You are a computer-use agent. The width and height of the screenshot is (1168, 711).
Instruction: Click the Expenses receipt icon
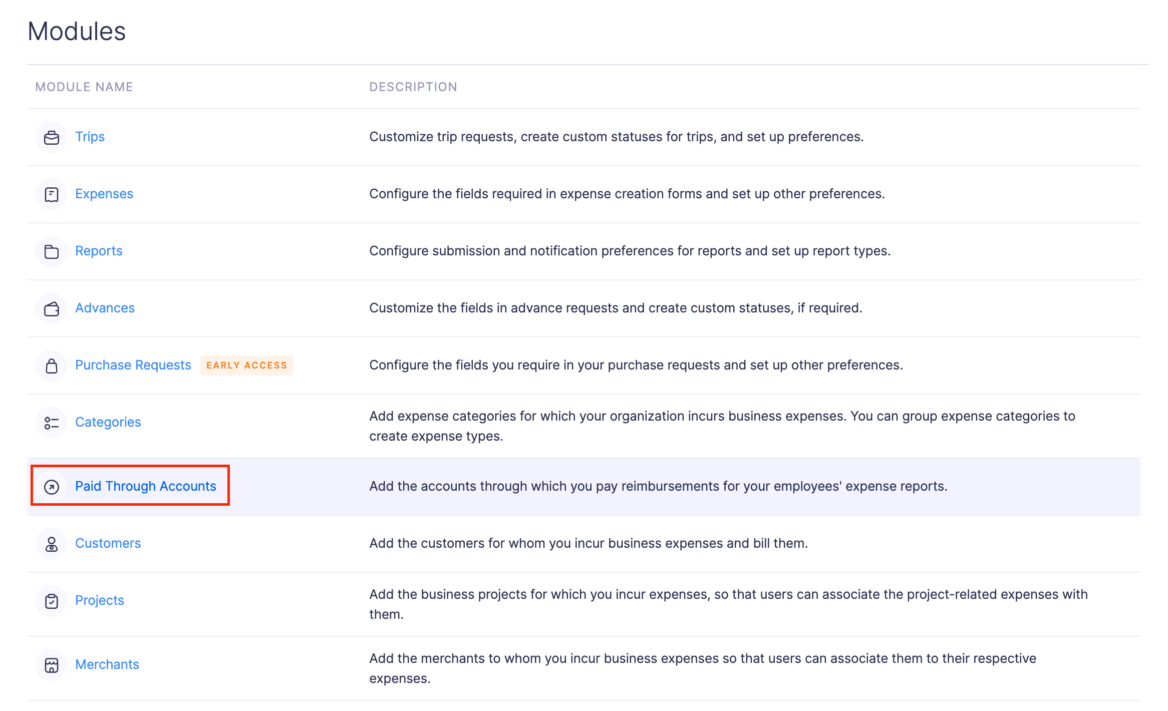[52, 194]
